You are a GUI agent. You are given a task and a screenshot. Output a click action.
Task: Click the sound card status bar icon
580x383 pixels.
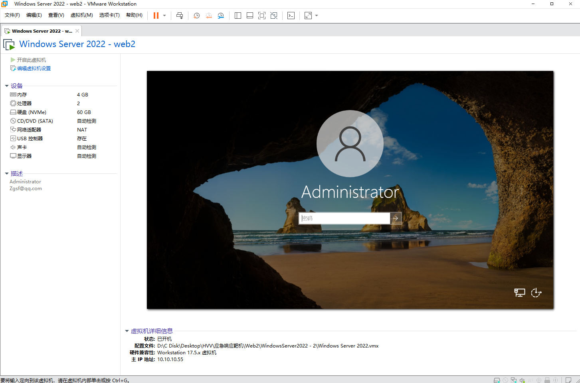point(522,380)
